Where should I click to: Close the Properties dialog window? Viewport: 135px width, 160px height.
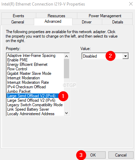tap(131, 4)
